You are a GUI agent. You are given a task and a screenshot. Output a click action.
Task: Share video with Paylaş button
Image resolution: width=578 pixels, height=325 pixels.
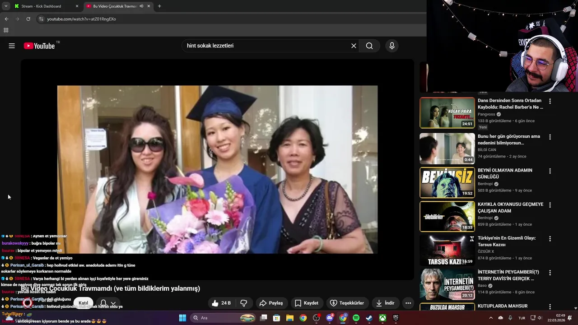[x=271, y=303]
